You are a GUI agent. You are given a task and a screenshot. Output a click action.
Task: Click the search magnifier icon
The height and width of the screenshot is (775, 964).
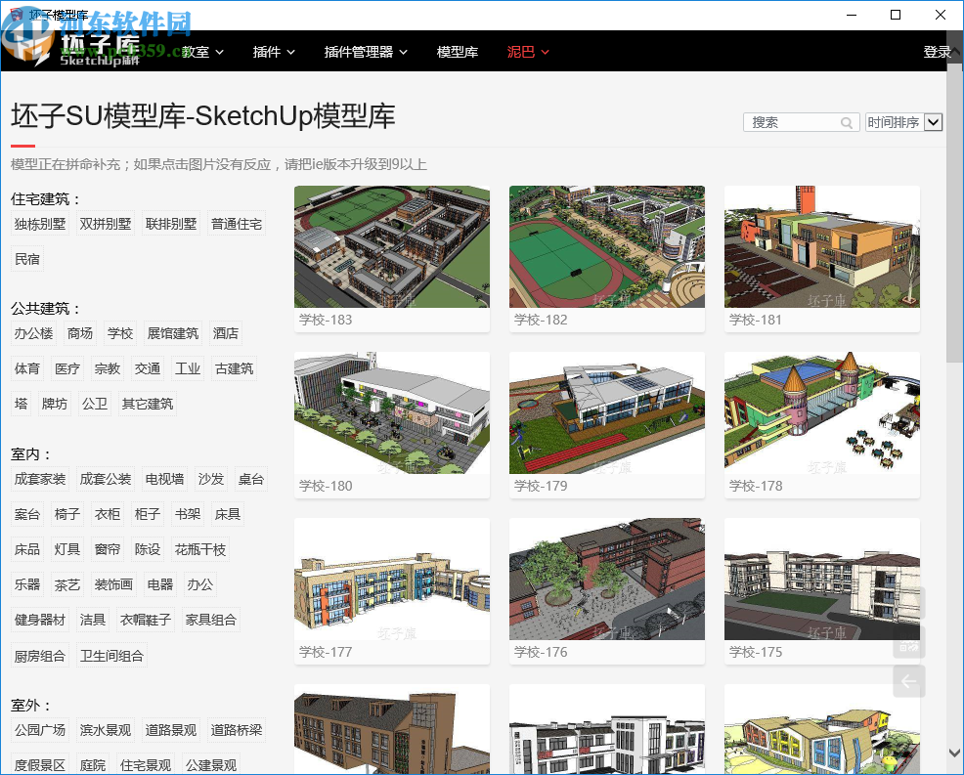[846, 123]
